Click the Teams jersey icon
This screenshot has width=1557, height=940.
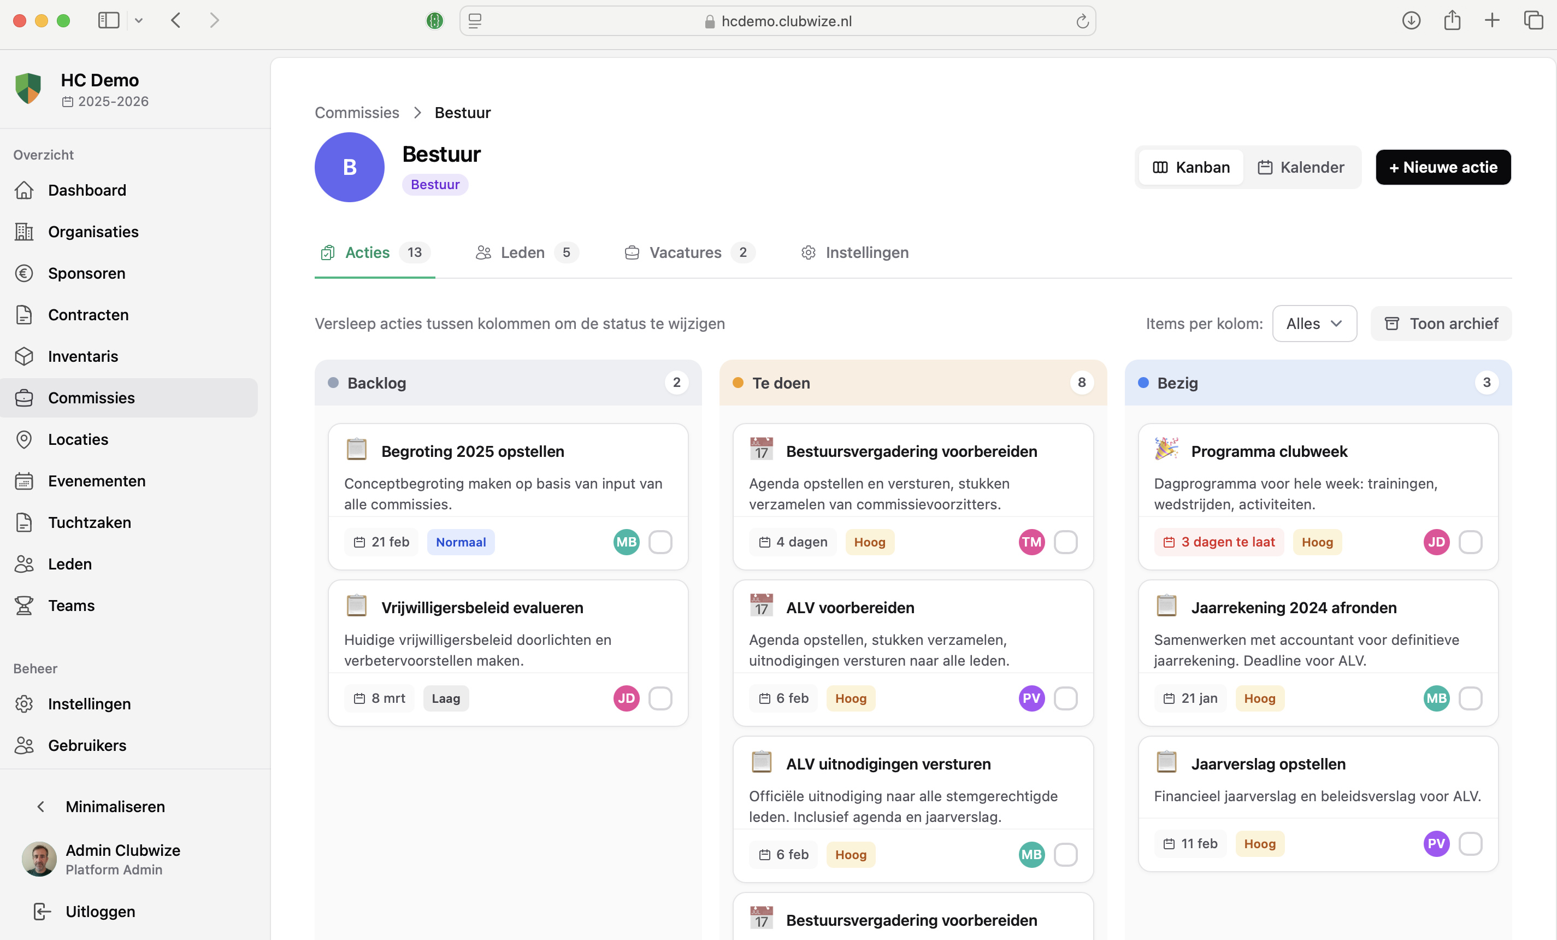[x=25, y=605]
